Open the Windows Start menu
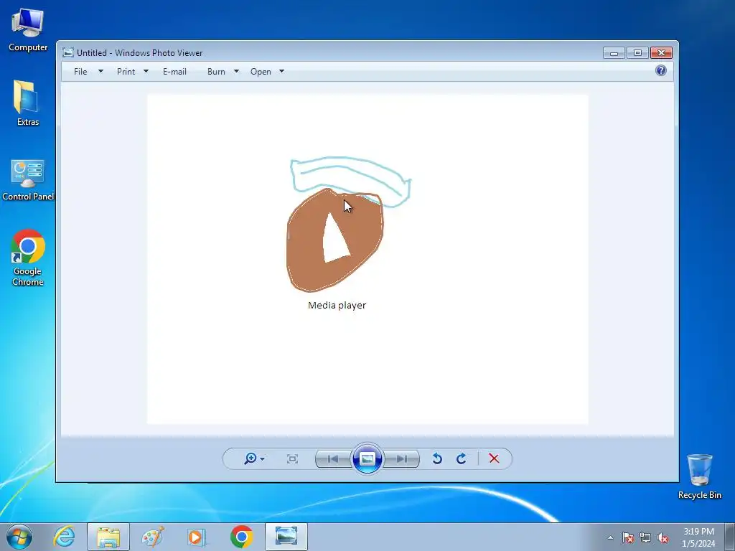The width and height of the screenshot is (735, 551). (19, 537)
